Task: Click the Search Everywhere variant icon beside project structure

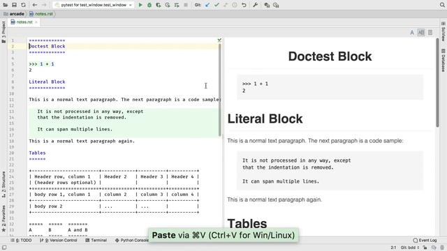Action: click(x=276, y=5)
